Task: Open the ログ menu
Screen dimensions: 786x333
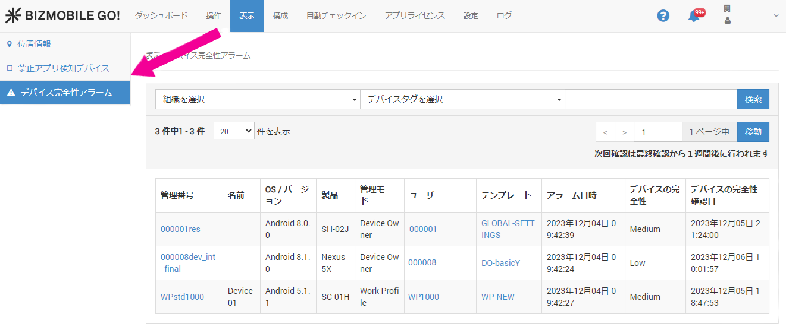Action: (504, 16)
